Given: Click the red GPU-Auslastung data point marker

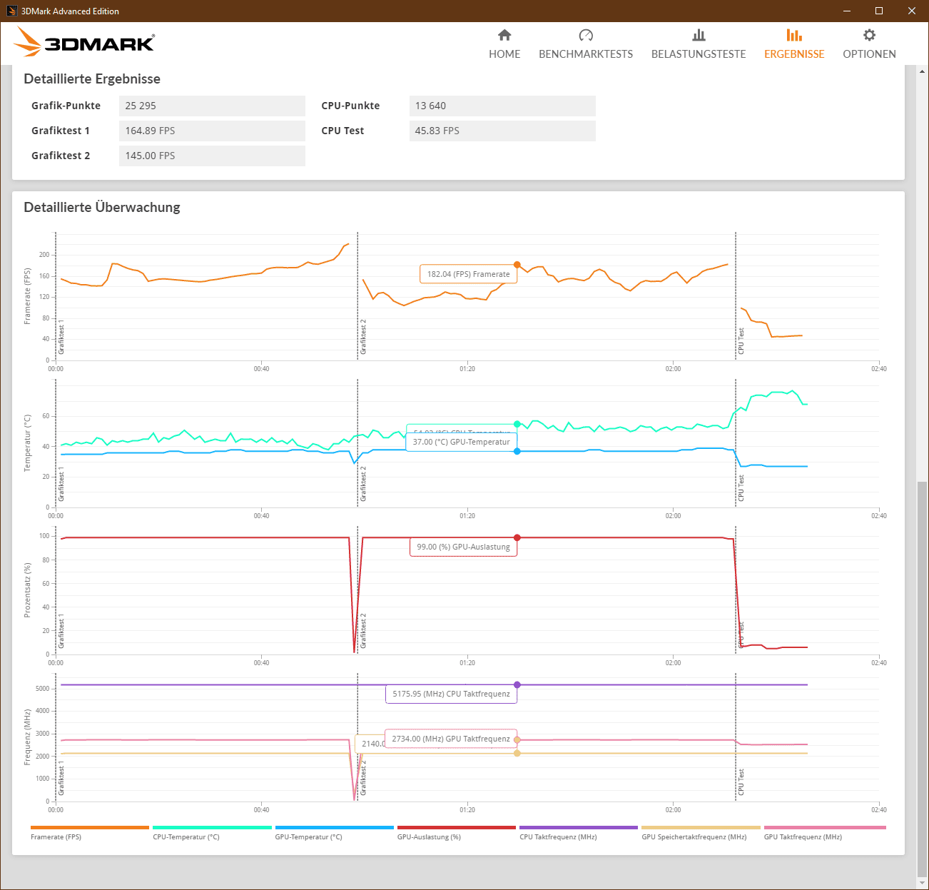Looking at the screenshot, I should click(x=517, y=537).
